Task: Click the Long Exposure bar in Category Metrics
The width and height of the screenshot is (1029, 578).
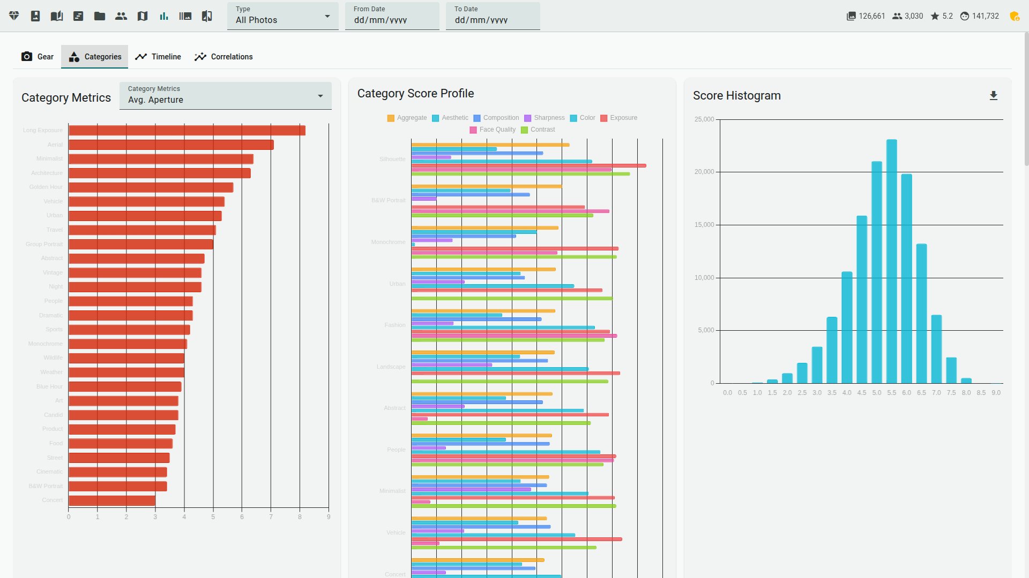Action: pos(187,131)
